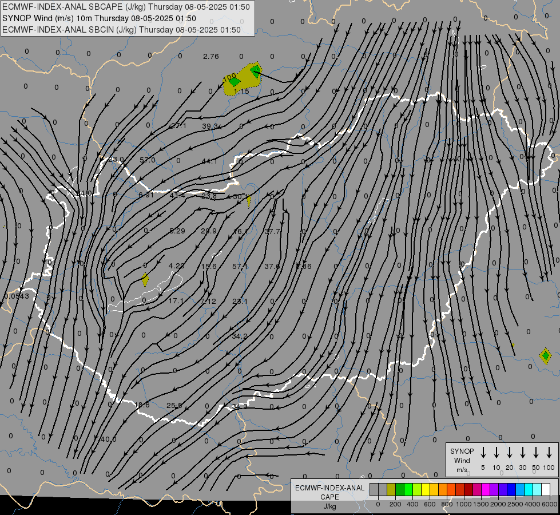Click the map value 2.76

click(x=211, y=57)
